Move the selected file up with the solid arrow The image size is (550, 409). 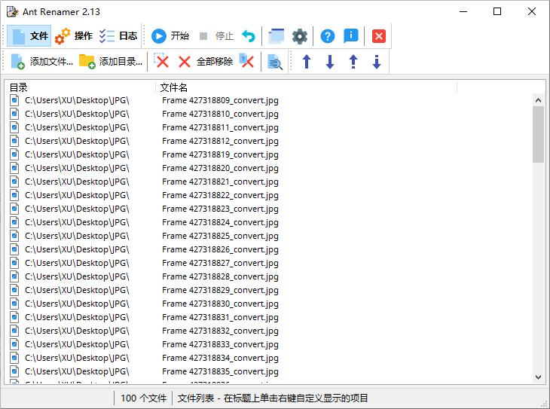[307, 62]
